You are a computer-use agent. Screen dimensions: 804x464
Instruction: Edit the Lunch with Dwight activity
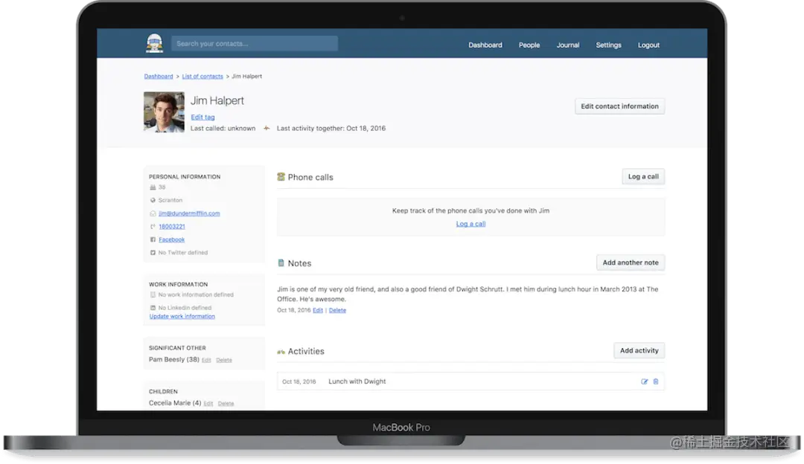[x=645, y=381]
